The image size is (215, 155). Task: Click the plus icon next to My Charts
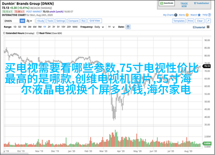coord(176,15)
